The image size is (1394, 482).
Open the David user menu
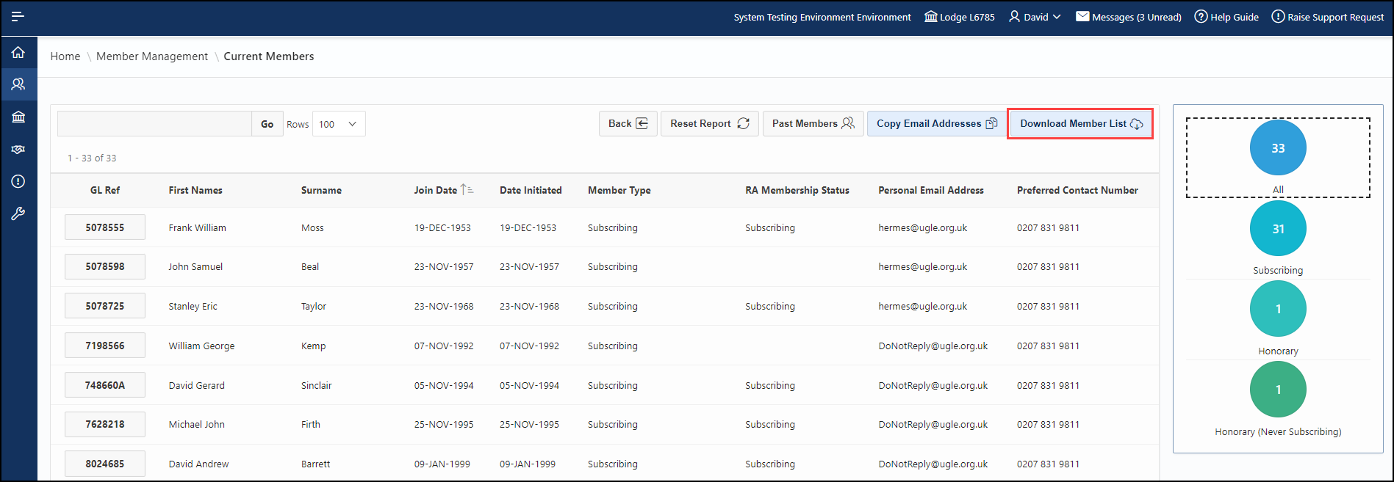(x=1035, y=17)
